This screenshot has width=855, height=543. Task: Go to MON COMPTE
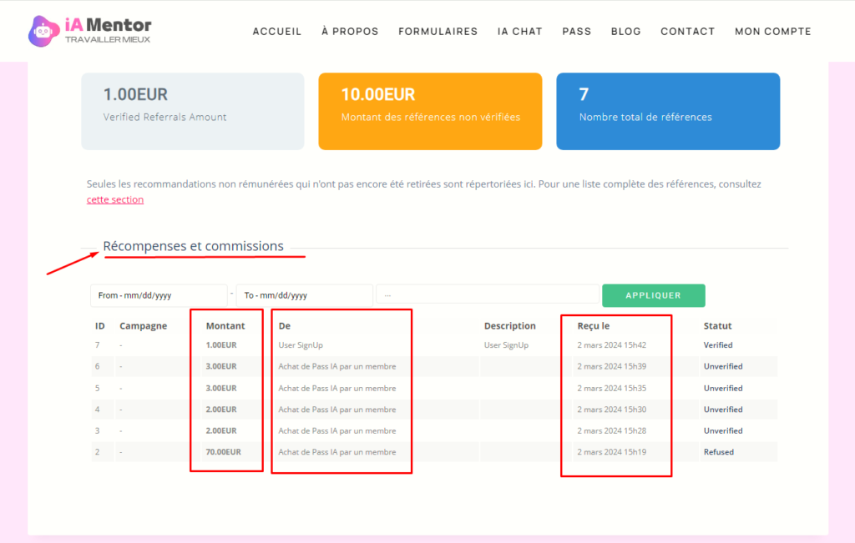point(773,32)
